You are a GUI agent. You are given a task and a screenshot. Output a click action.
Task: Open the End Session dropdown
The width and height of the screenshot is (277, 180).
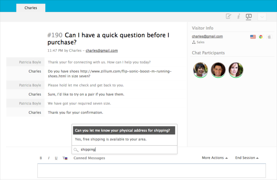247,158
